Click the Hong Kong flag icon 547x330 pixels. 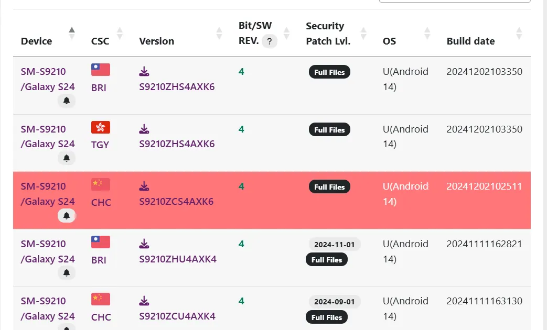tap(101, 127)
